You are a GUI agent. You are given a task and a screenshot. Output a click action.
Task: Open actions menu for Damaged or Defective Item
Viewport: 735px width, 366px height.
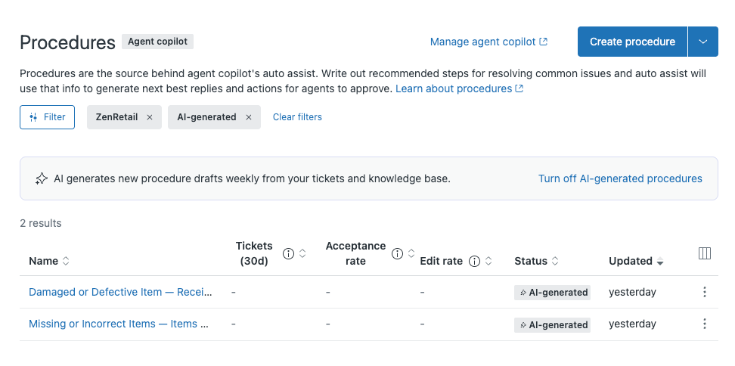tap(704, 292)
